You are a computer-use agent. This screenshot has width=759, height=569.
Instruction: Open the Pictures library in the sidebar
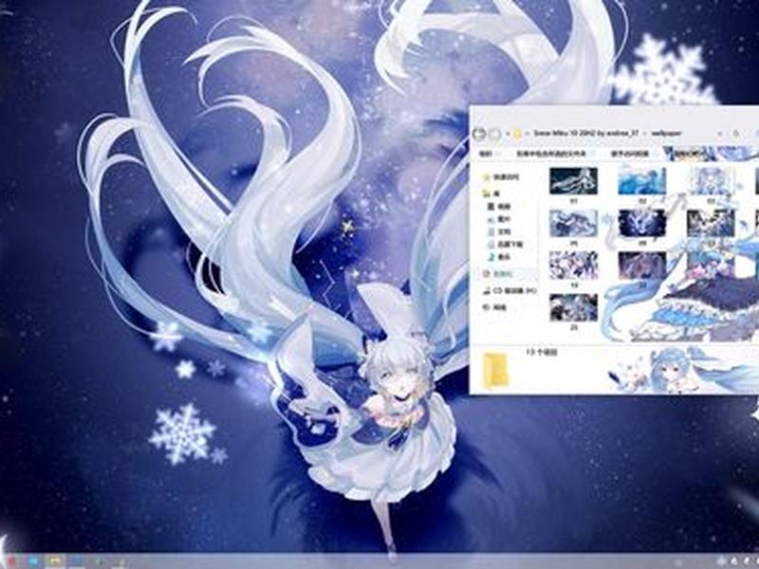pyautogui.click(x=499, y=219)
